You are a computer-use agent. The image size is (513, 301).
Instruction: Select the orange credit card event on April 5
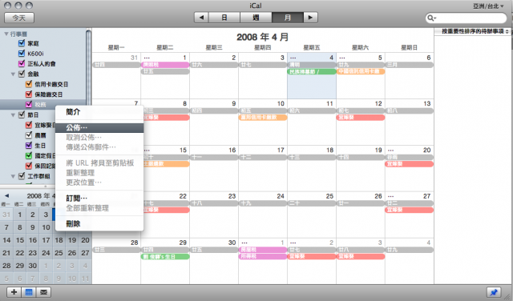click(x=361, y=71)
